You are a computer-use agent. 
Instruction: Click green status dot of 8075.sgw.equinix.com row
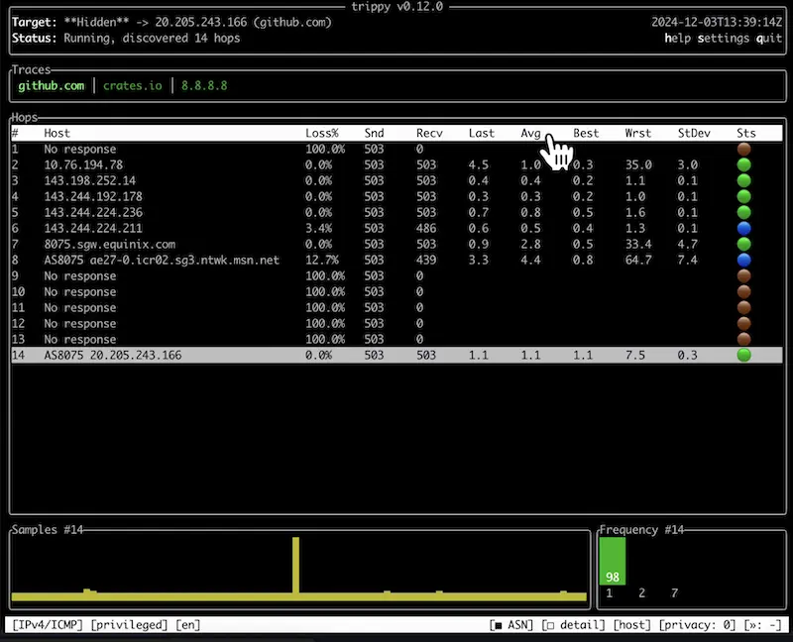pos(743,244)
